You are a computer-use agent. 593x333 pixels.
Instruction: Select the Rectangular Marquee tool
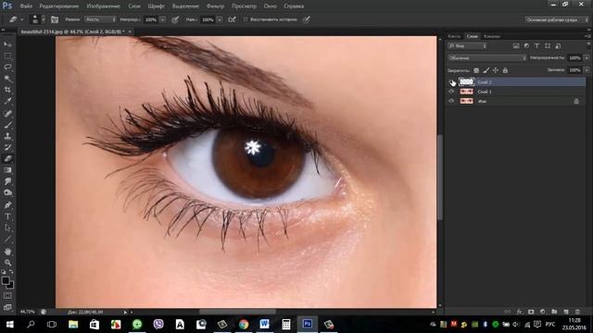(7, 55)
